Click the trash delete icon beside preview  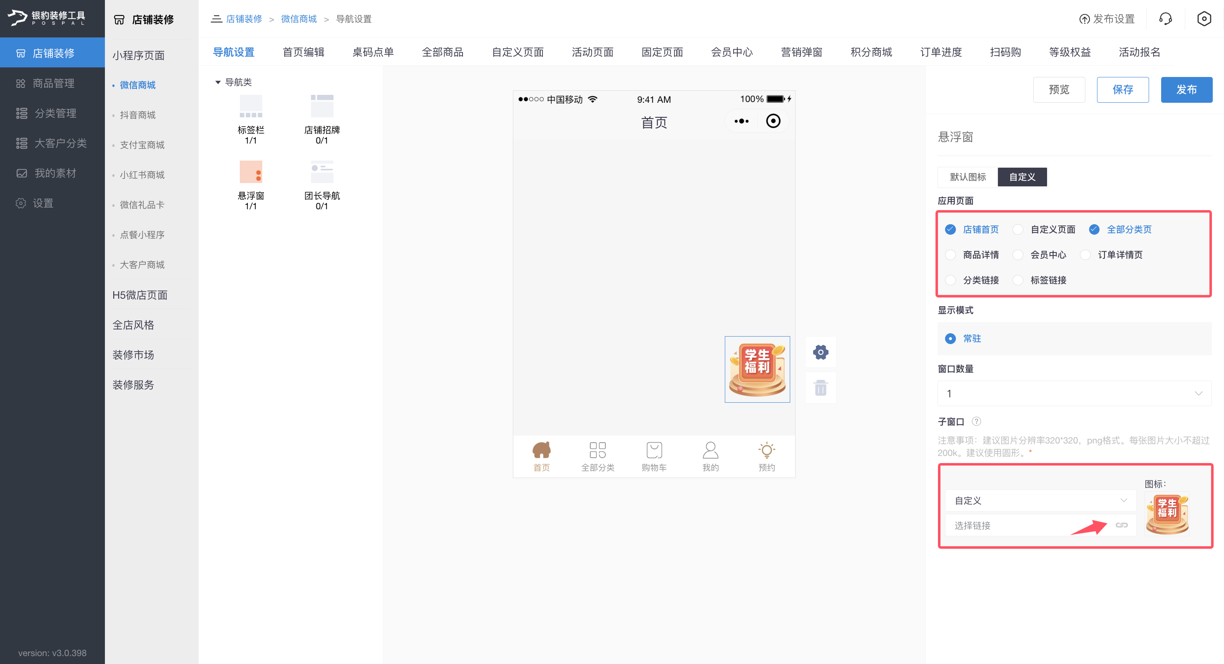(x=820, y=388)
